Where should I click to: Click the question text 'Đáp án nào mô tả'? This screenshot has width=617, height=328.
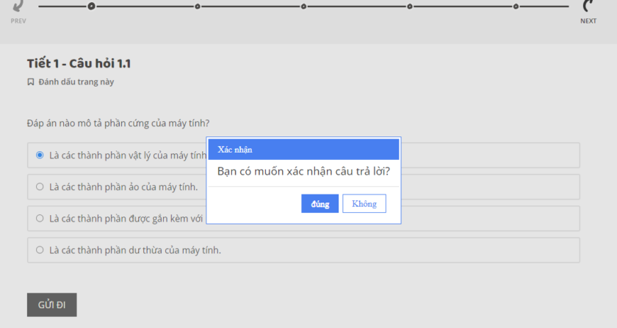pos(123,123)
